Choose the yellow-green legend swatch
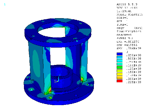161x112 pixels. pyautogui.click(x=119, y=71)
